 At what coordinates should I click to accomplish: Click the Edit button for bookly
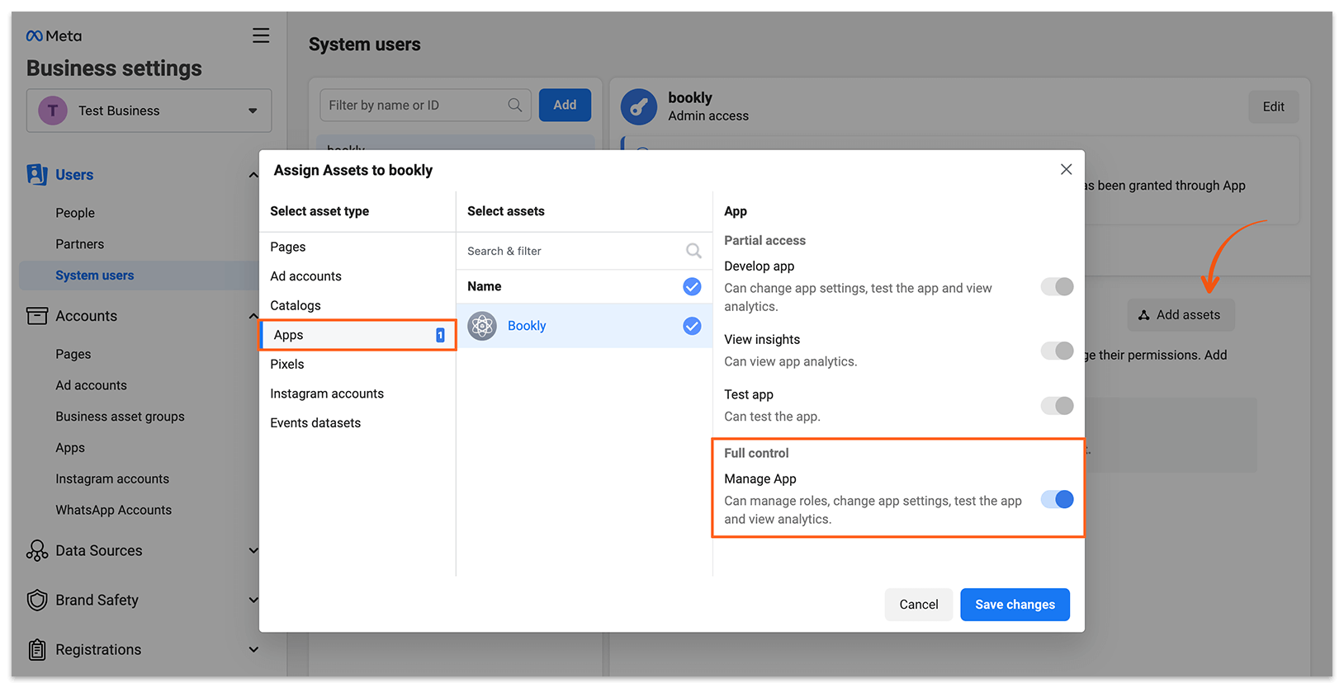coord(1273,106)
